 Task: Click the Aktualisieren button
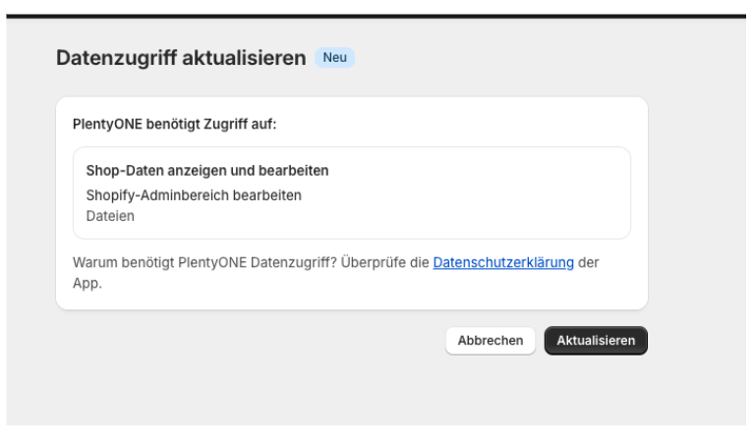pyautogui.click(x=596, y=341)
